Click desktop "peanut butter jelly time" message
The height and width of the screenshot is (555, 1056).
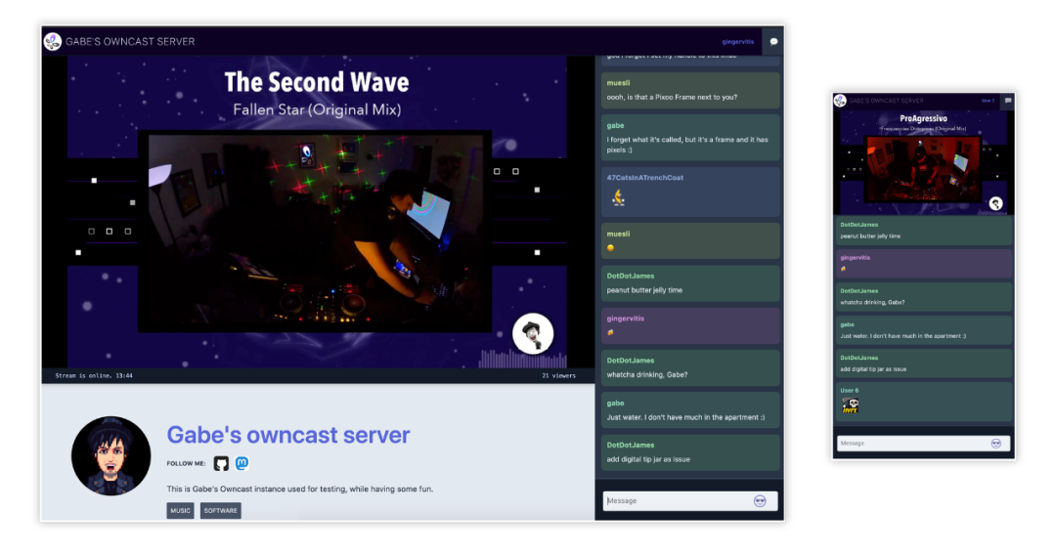pos(690,283)
